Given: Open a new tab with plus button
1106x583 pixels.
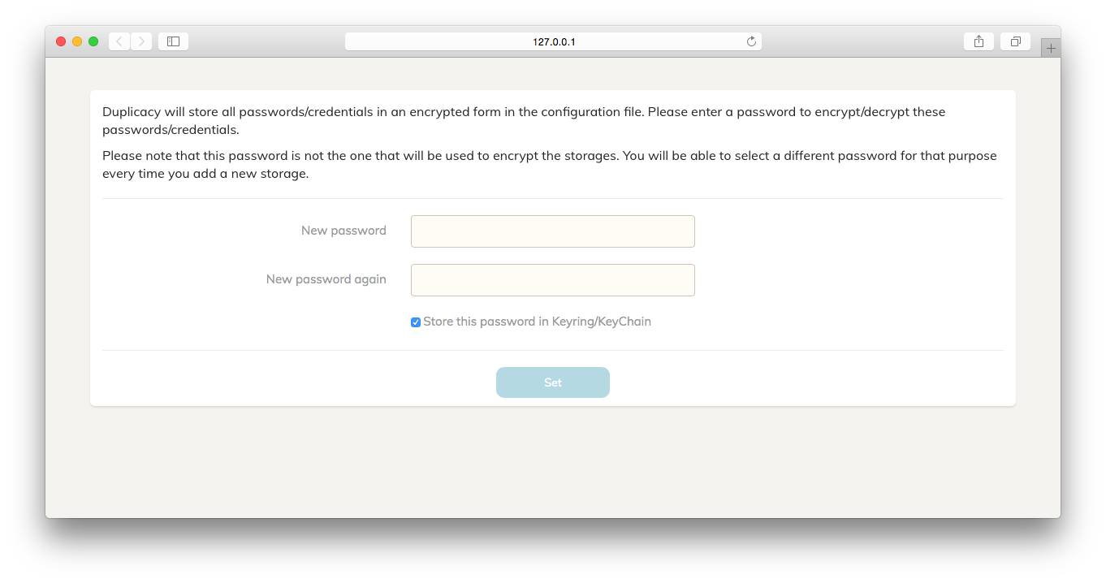Looking at the screenshot, I should coord(1051,49).
